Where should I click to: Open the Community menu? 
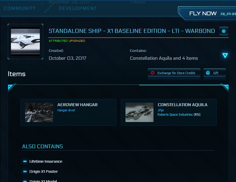coord(20,8)
